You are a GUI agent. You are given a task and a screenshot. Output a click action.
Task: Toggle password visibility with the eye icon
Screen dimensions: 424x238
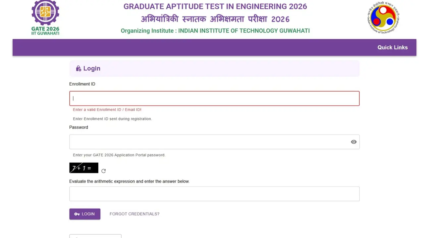point(353,142)
